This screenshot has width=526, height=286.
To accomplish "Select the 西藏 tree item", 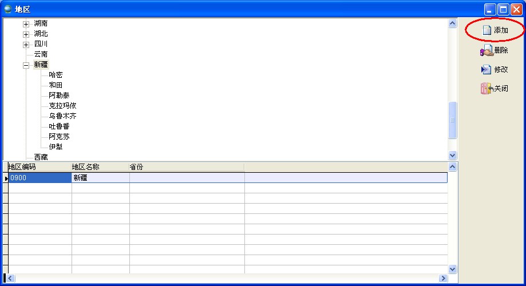I will [x=41, y=157].
